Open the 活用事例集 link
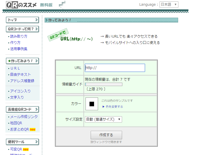This screenshot has height=155, width=201. [19, 49]
